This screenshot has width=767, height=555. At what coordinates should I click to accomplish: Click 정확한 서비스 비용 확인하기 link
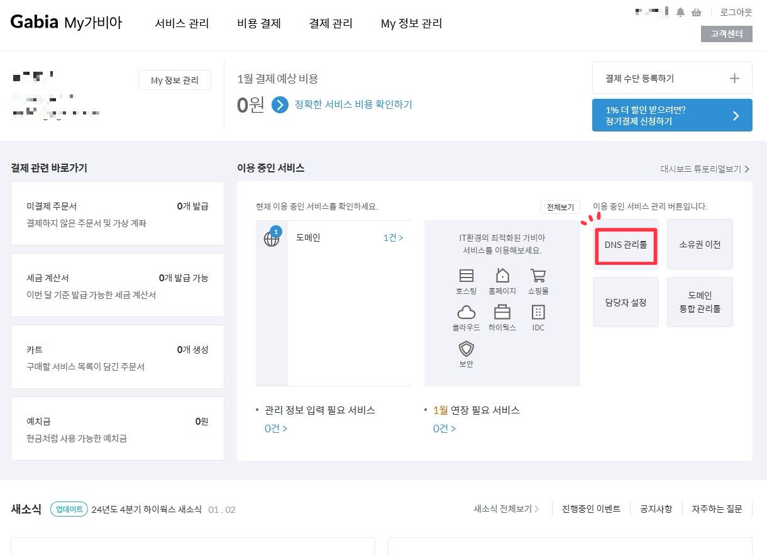click(353, 104)
